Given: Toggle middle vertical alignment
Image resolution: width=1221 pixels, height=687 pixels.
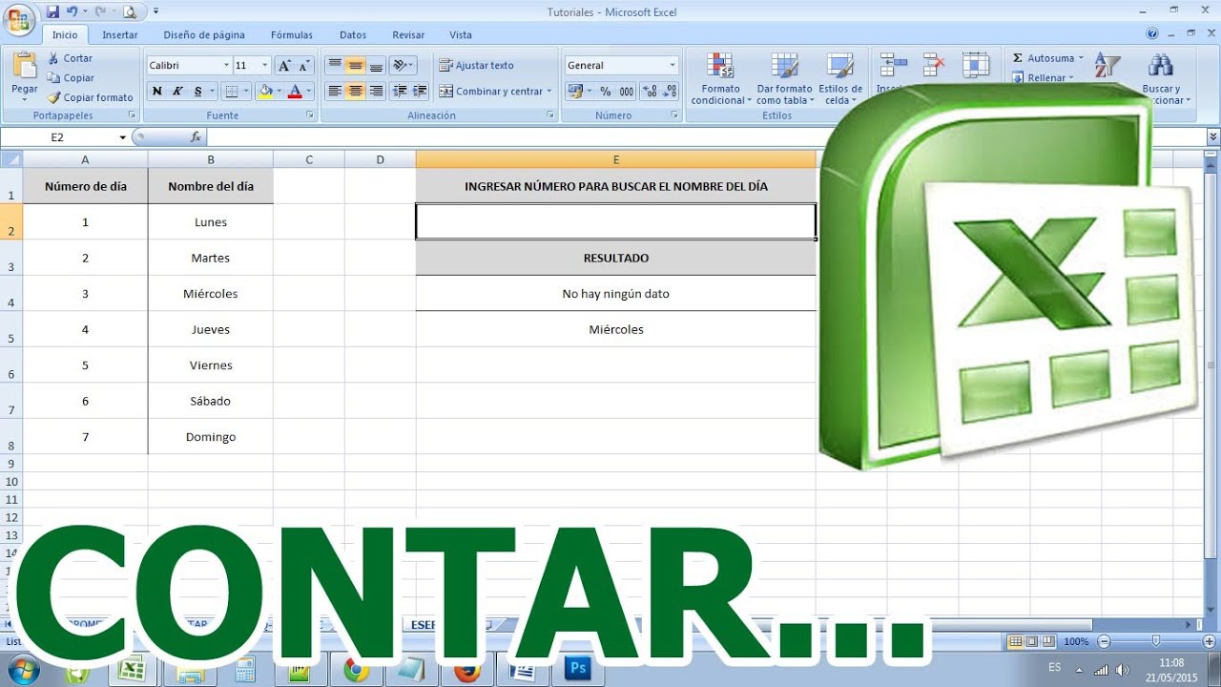Looking at the screenshot, I should click(x=355, y=65).
